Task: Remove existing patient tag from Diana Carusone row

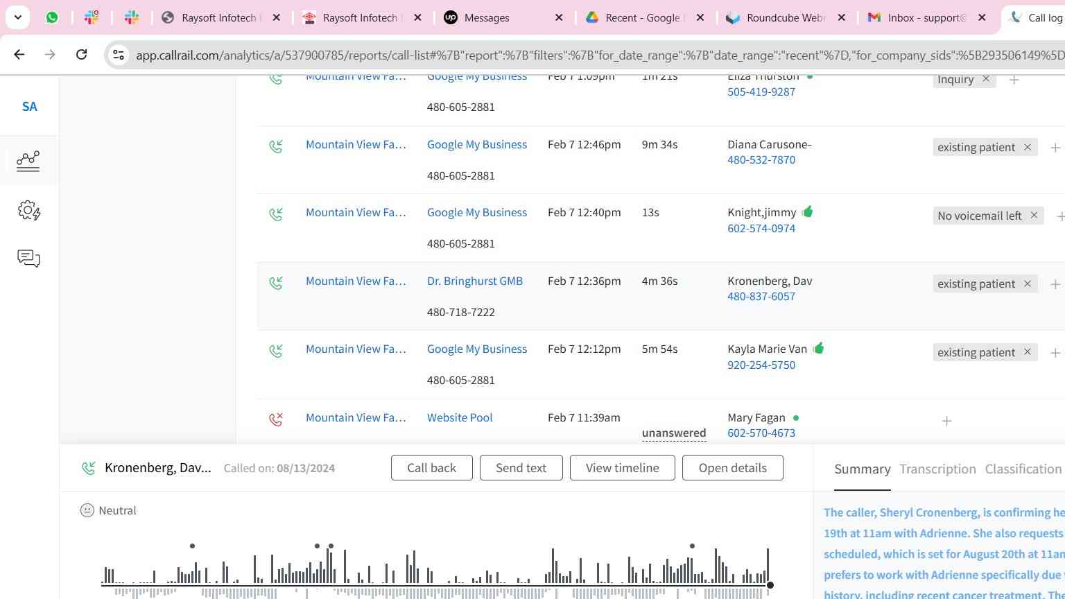Action: pos(1028,147)
